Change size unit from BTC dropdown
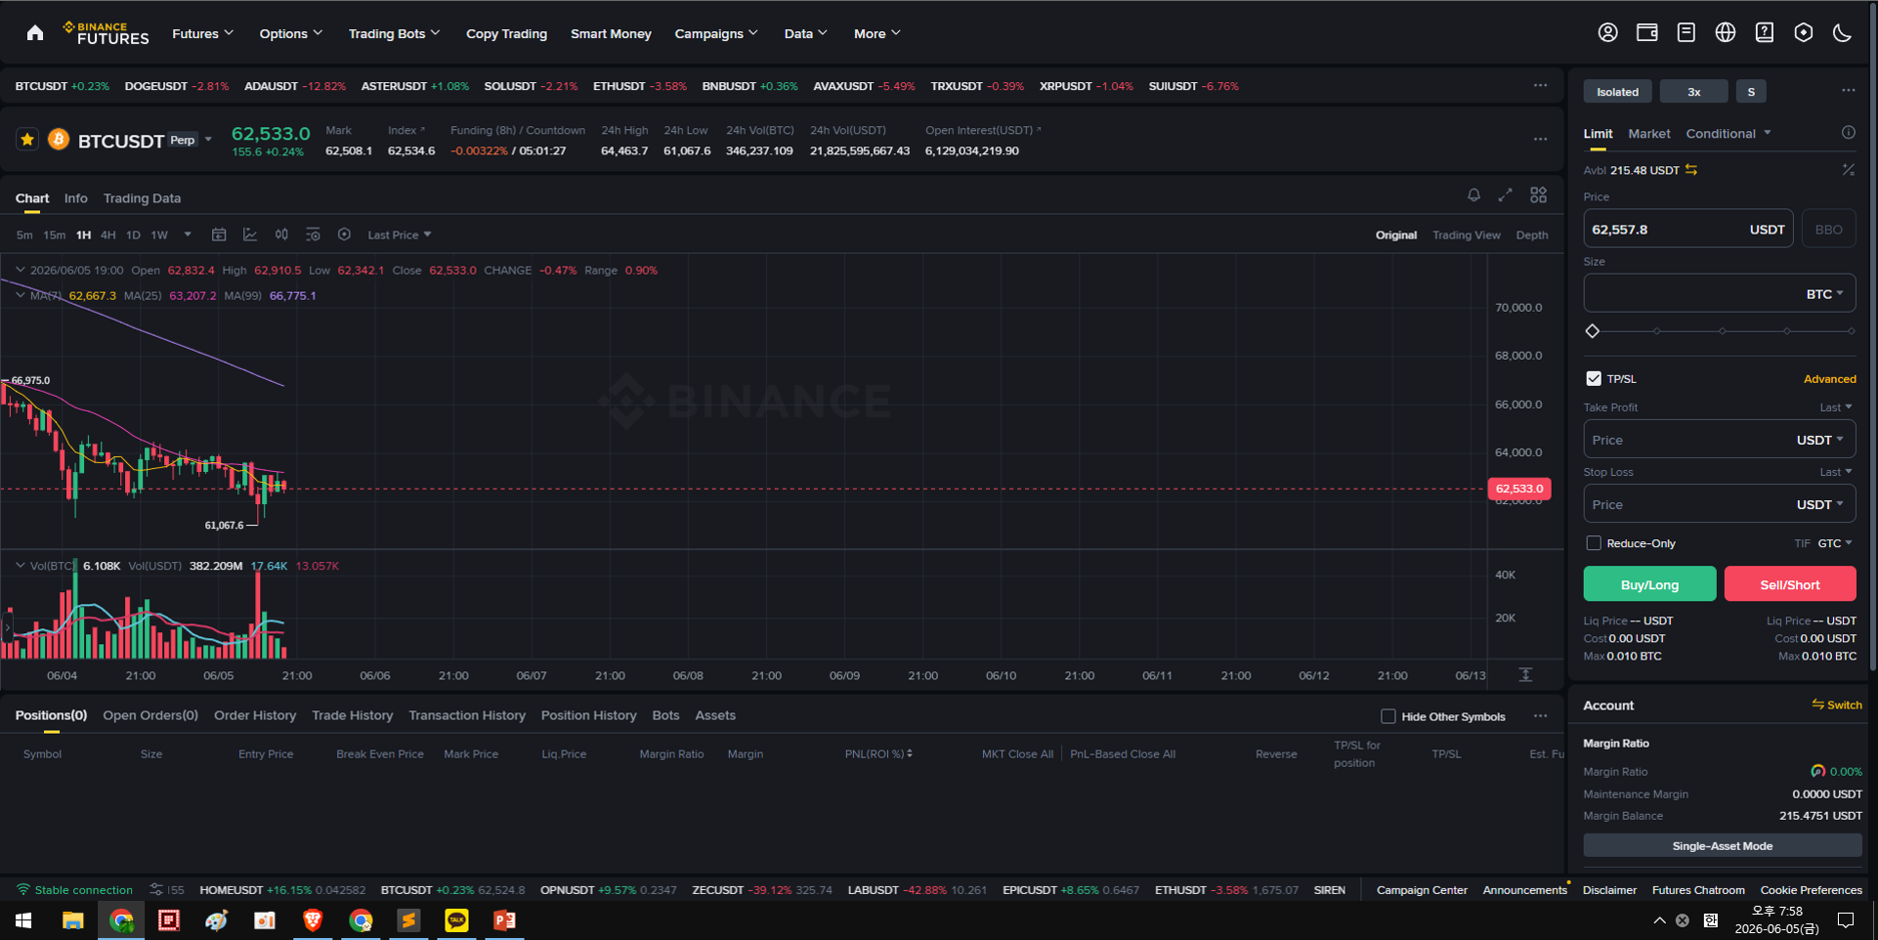Image resolution: width=1878 pixels, height=940 pixels. pyautogui.click(x=1824, y=294)
